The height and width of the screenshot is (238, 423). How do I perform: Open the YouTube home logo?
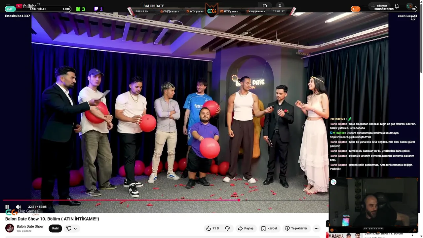(26, 6)
